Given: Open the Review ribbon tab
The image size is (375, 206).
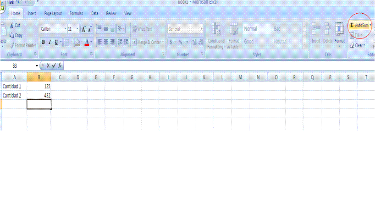Looking at the screenshot, I should point(111,13).
